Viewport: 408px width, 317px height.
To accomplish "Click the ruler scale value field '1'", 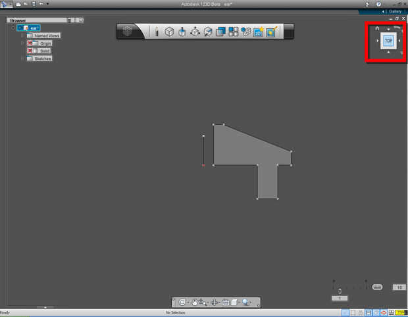I will pos(340,299).
